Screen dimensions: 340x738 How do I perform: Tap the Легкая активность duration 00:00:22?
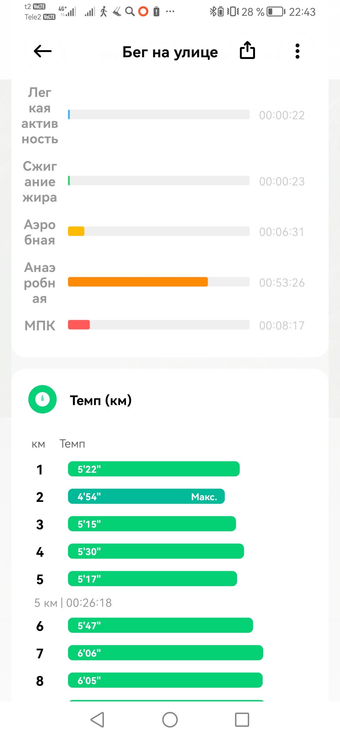(282, 115)
